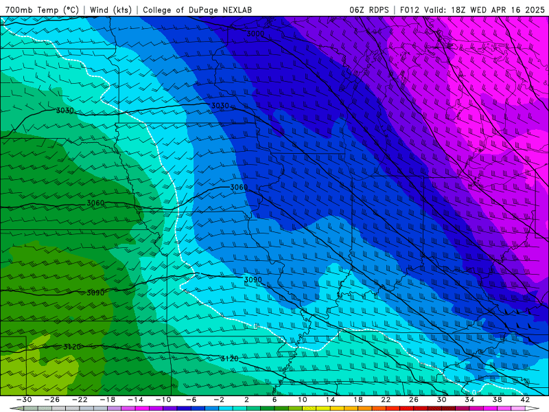Click the positive 10 tick label on the scale
The width and height of the screenshot is (549, 412).
(303, 400)
